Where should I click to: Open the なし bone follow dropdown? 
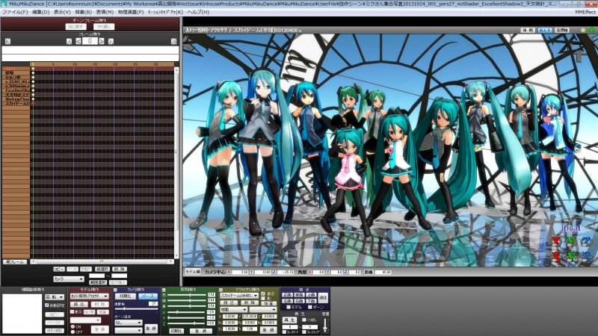pos(128,323)
